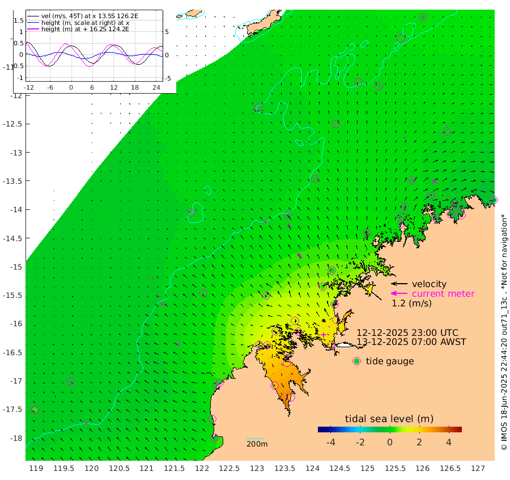Click the color bar tick label '-4'
This screenshot has height=480, width=510.
[x=331, y=442]
